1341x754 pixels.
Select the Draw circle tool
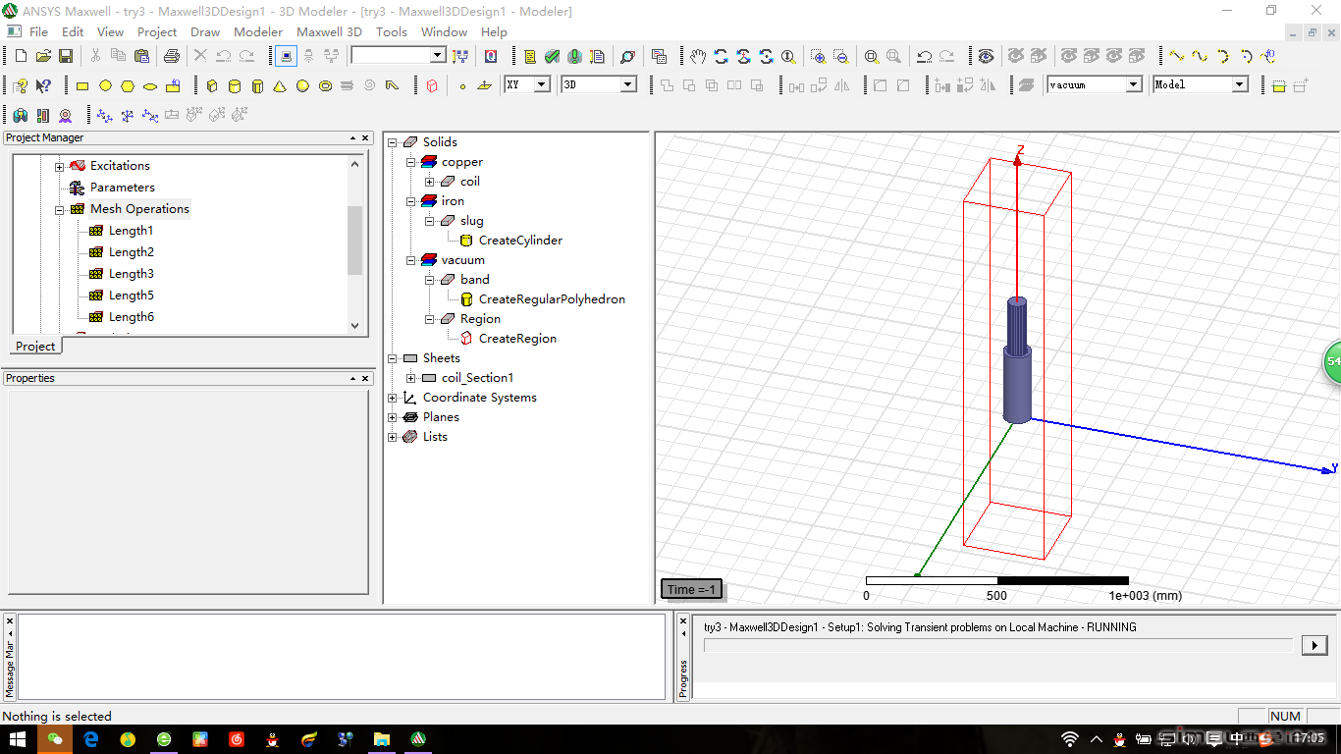105,86
